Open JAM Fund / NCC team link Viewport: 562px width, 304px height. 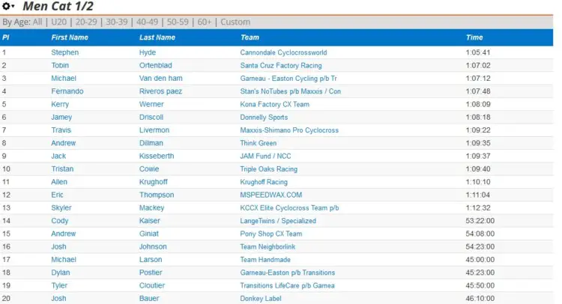point(265,156)
